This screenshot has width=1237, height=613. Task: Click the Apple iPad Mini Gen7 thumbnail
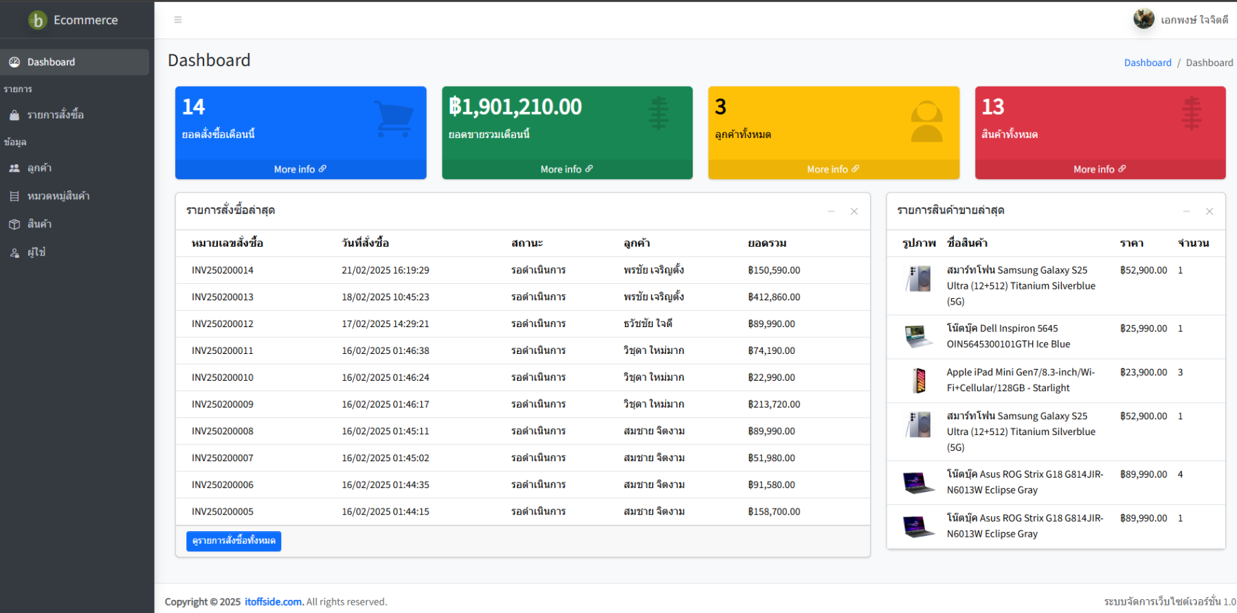coord(919,380)
